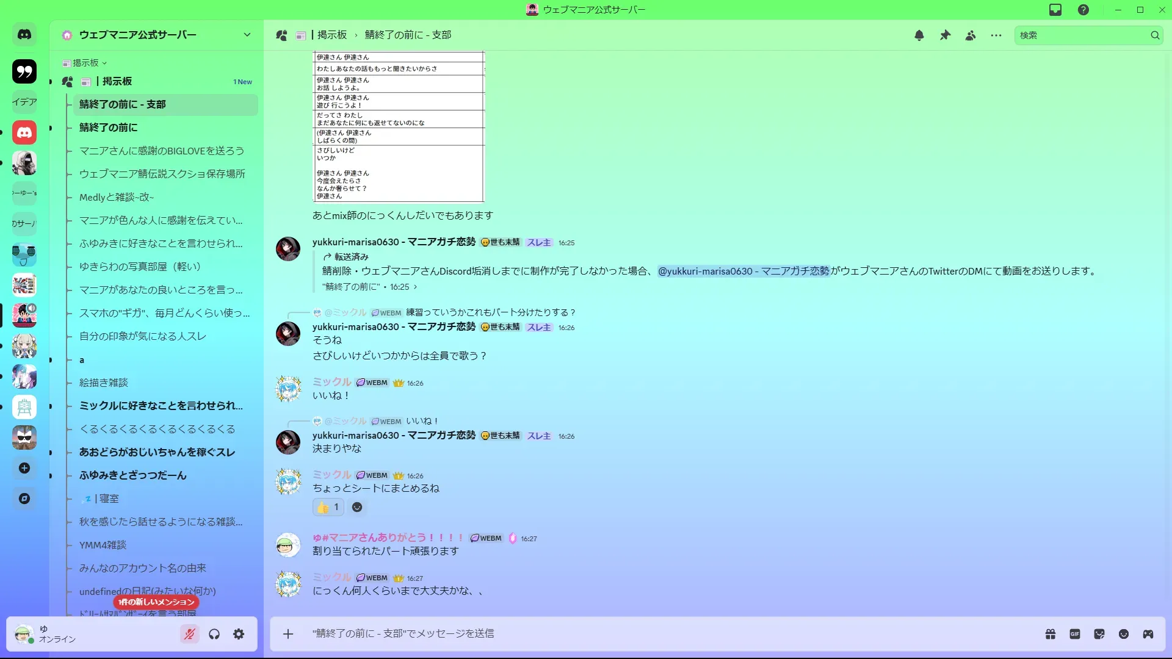The width and height of the screenshot is (1172, 659).
Task: Expand 掲示板 category chevron
Action: tap(104, 63)
